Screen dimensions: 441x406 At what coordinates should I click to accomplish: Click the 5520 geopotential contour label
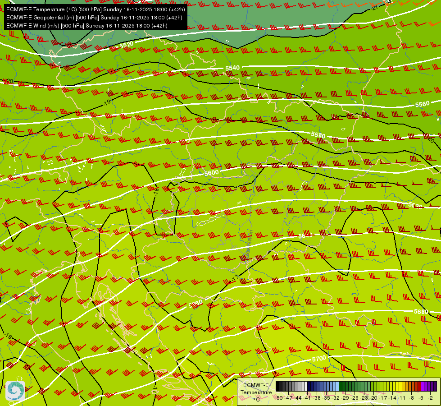coord(126,45)
